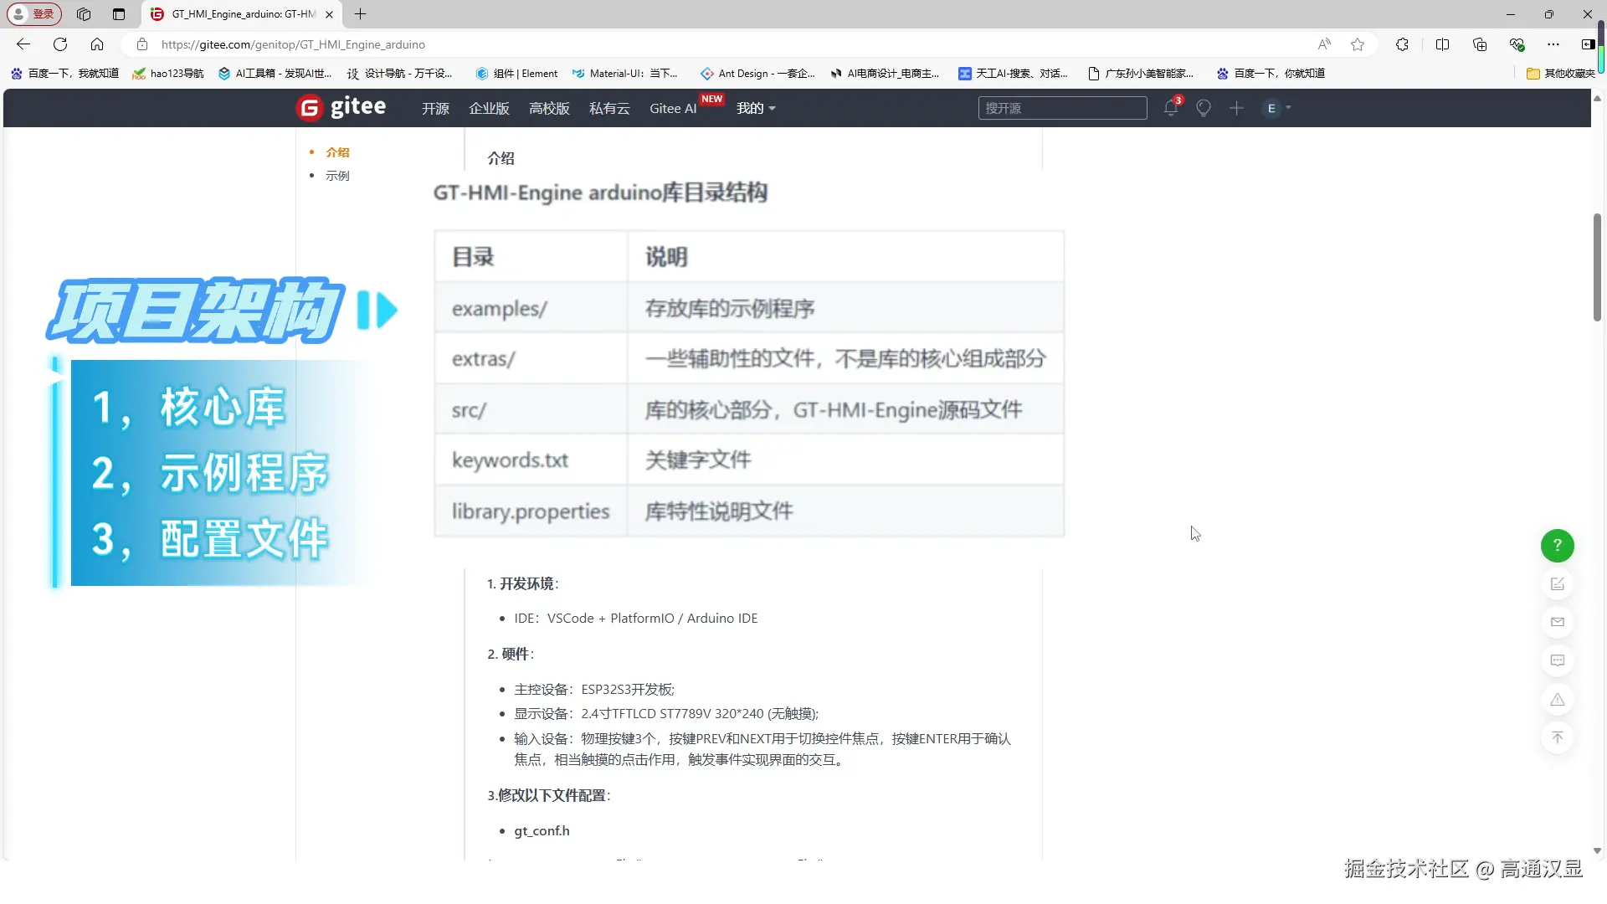
Task: Toggle the browser split screen button
Action: (x=1442, y=44)
